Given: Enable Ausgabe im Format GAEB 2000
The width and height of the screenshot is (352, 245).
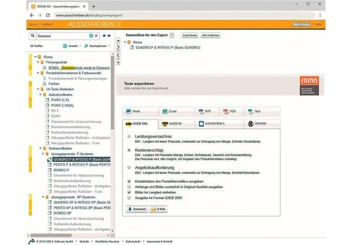Looking at the screenshot, I should point(128,197).
